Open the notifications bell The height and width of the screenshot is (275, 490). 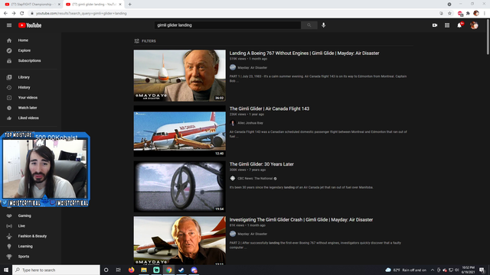pyautogui.click(x=459, y=25)
